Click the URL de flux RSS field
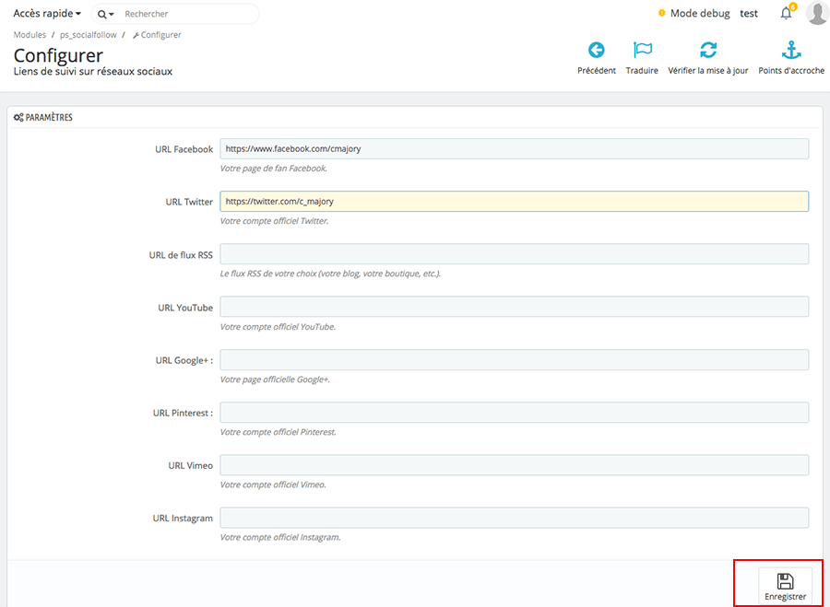 (x=514, y=254)
